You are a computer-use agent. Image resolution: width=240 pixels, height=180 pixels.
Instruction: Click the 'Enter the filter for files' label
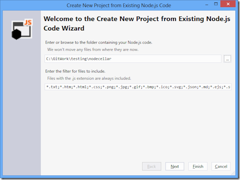(75, 71)
